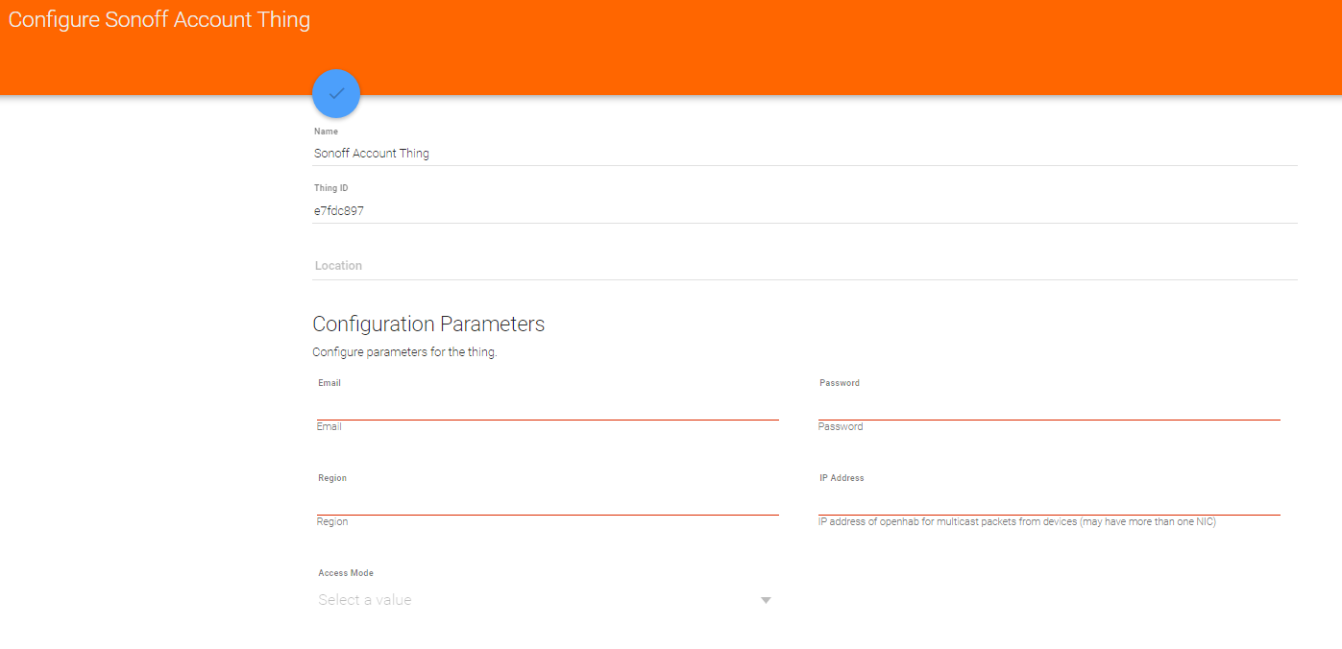Focus the Password input field
The height and width of the screenshot is (649, 1342).
point(1049,407)
